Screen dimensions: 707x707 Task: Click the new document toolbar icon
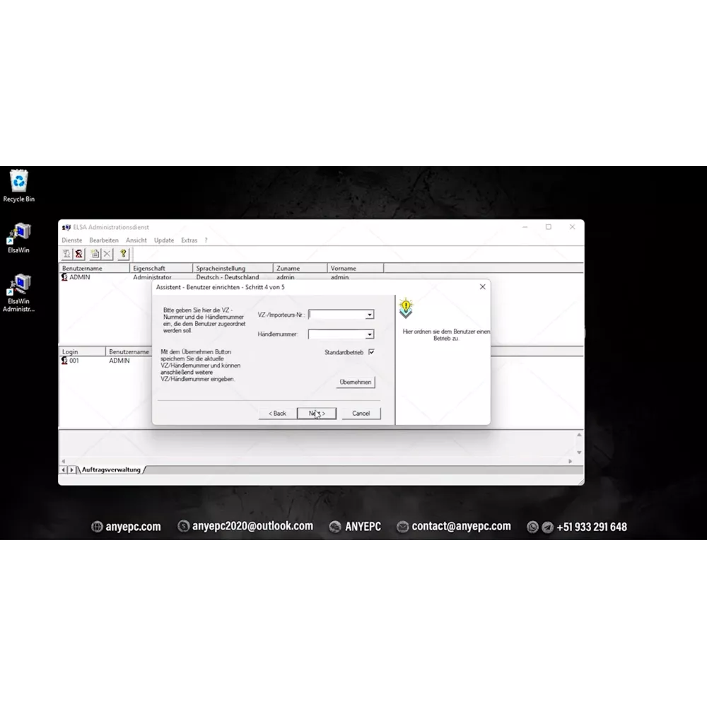click(x=95, y=254)
